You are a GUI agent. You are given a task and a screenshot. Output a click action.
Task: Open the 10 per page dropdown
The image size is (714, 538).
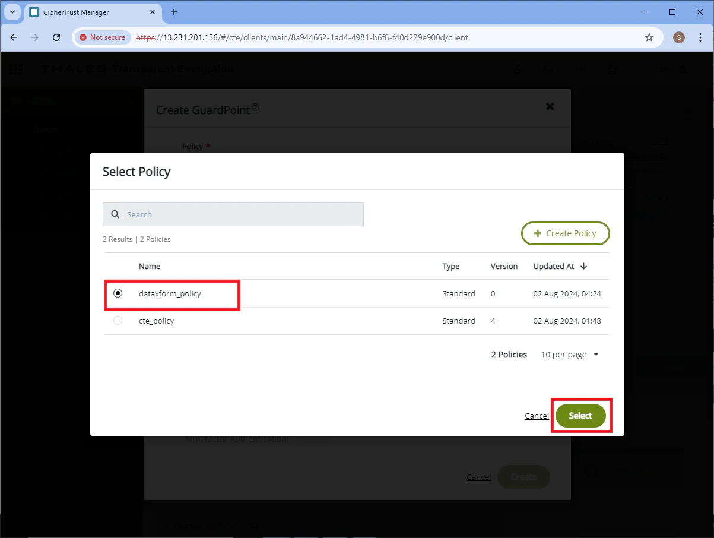(570, 355)
